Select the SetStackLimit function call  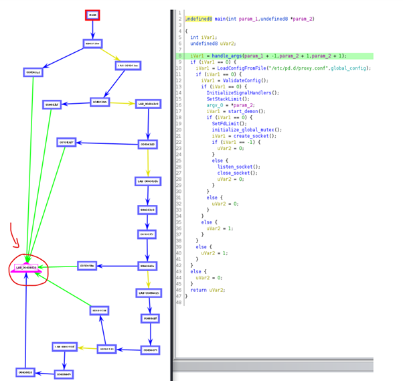228,98
